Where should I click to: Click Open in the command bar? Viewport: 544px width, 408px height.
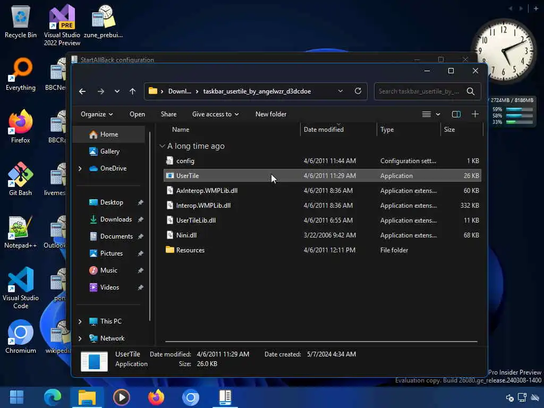[137, 114]
